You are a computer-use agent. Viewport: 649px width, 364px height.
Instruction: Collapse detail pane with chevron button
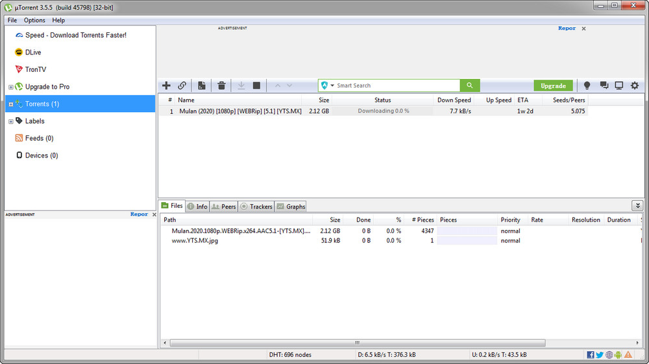coord(637,205)
